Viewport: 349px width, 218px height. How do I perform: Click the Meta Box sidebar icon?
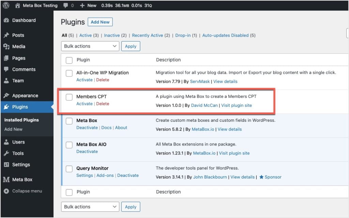[x=6, y=179]
